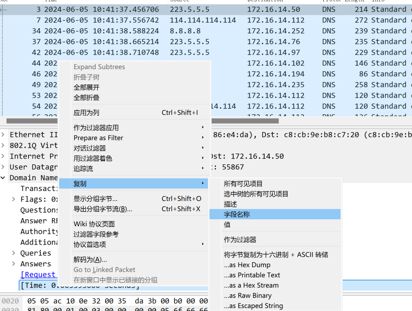Copy bytes ...as Hex Dump

coord(247,265)
